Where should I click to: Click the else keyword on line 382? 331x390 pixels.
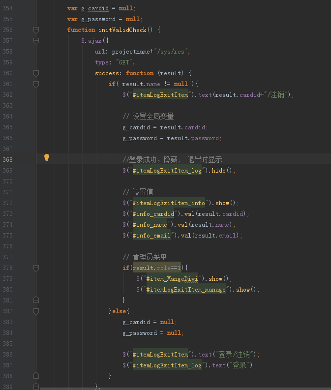(119, 311)
